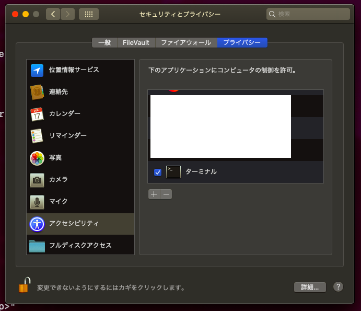Switch to the ファイアウォール tab

coord(186,43)
